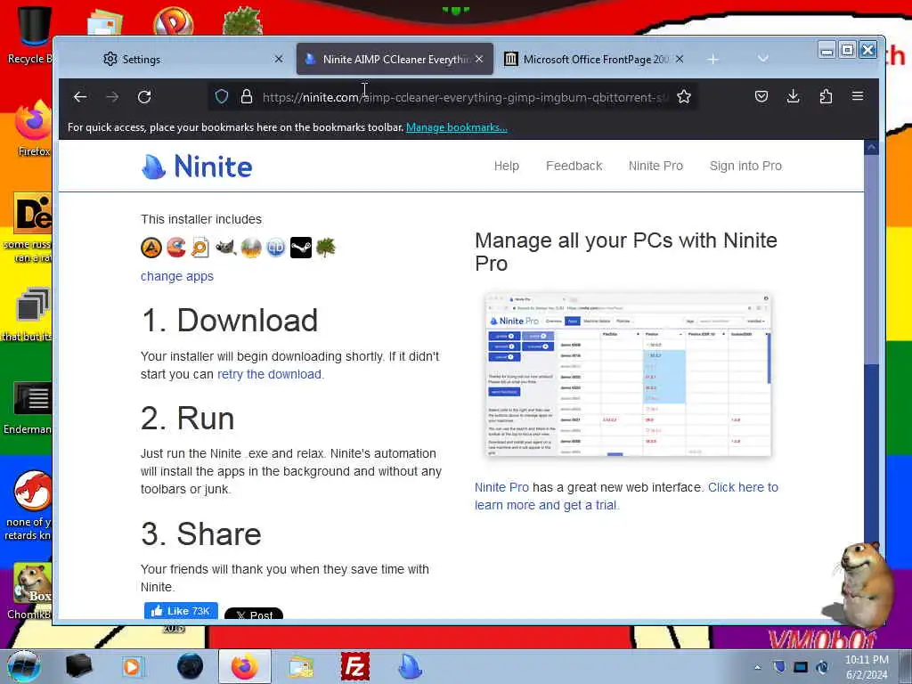Image resolution: width=912 pixels, height=684 pixels.
Task: Click scrollbar up arrow
Action: click(871, 148)
